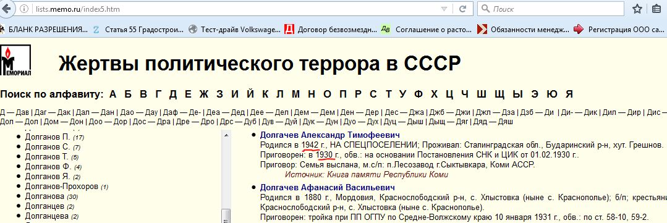
Task: Open range Дем — Дем
Action: coord(315,112)
